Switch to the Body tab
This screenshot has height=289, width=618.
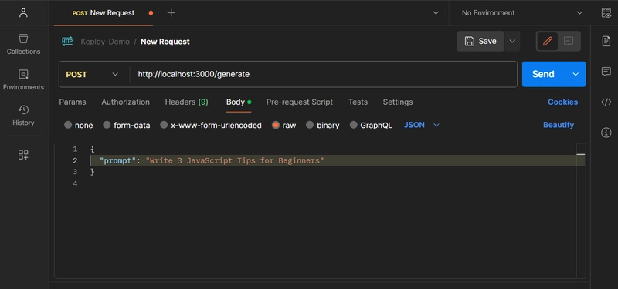point(239,102)
